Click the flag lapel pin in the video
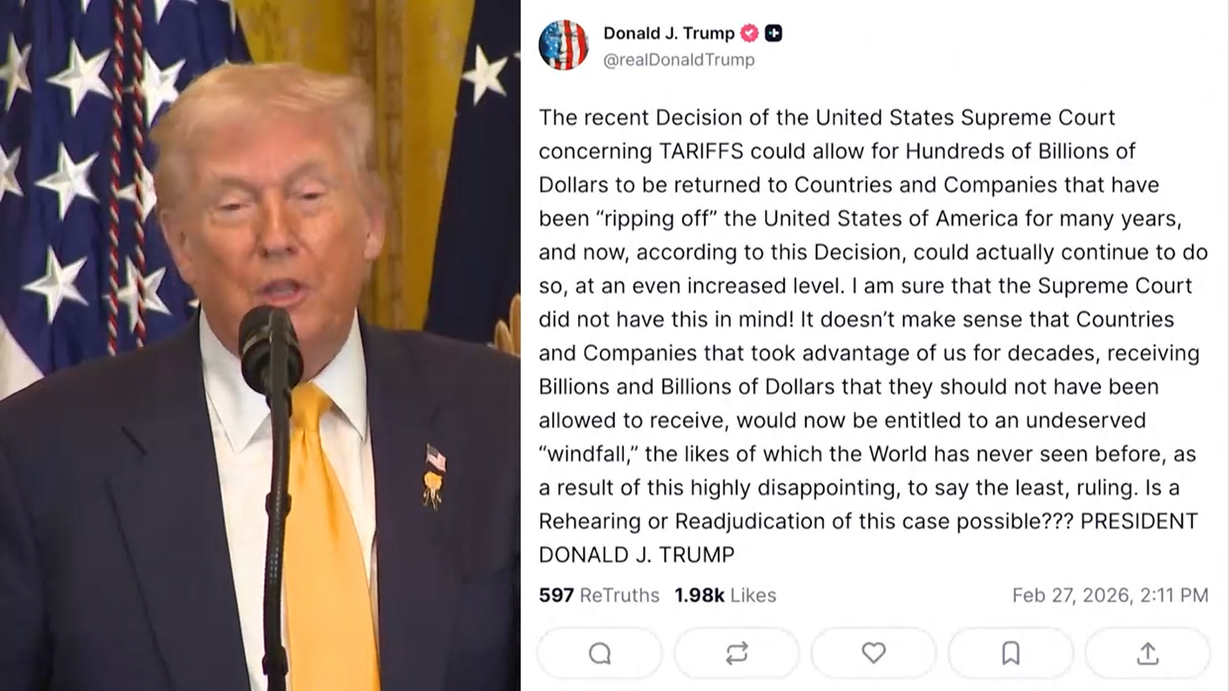The image size is (1229, 691). click(x=436, y=458)
